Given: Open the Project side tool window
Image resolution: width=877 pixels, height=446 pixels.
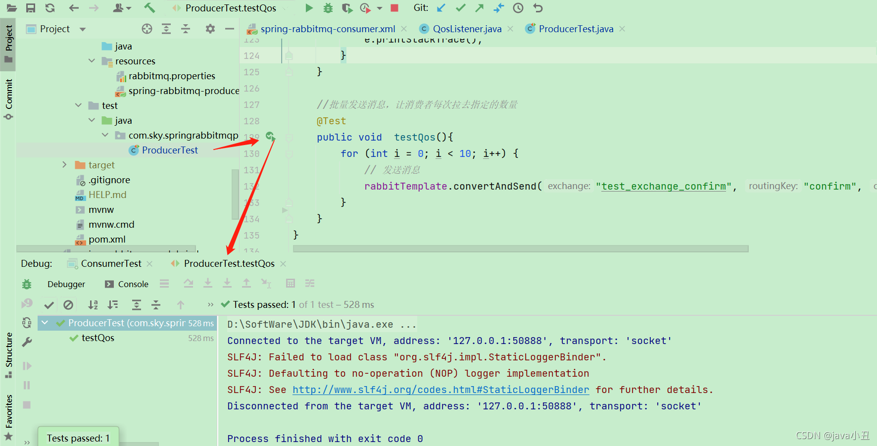Looking at the screenshot, I should pyautogui.click(x=8, y=44).
